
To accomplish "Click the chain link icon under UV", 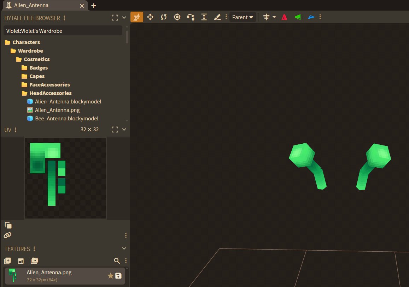I will (x=7, y=235).
